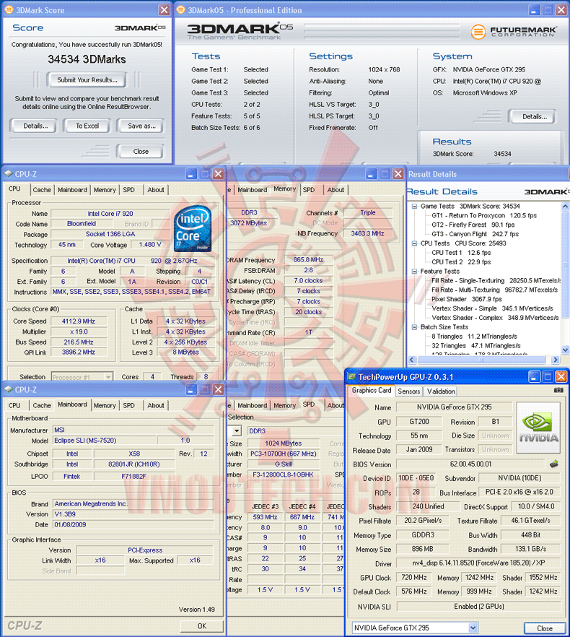The height and width of the screenshot is (637, 570).
Task: Click Close button in GPU-Z window
Action: pos(545,628)
